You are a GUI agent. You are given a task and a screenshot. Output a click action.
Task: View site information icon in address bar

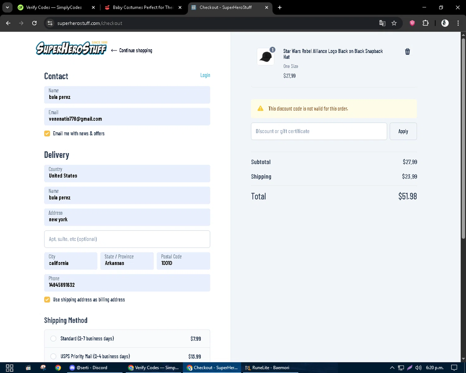tap(50, 23)
